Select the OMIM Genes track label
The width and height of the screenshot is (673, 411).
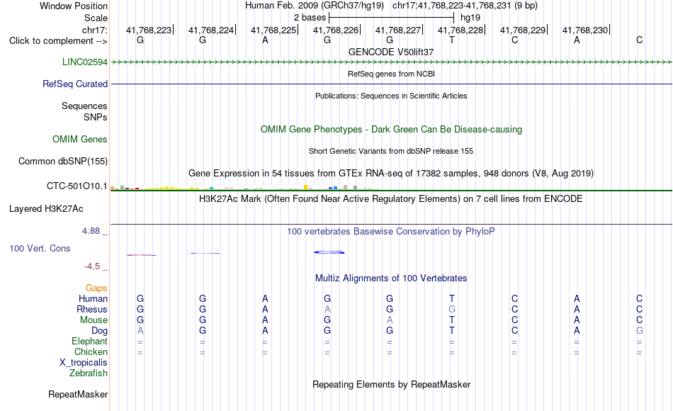click(80, 139)
